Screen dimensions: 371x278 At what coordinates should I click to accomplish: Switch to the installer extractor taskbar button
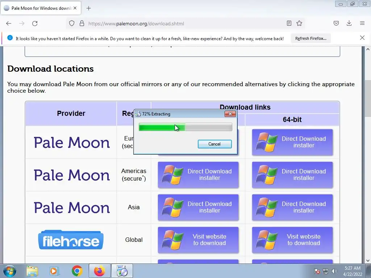[x=122, y=271]
